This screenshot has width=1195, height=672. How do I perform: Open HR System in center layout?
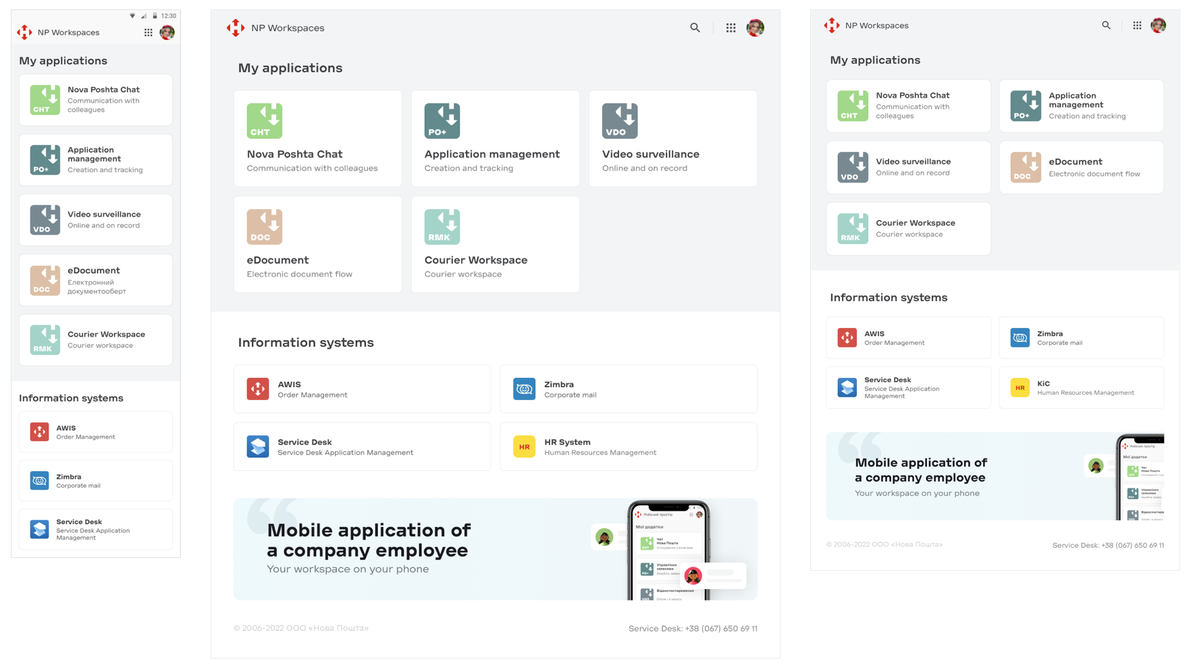click(629, 447)
